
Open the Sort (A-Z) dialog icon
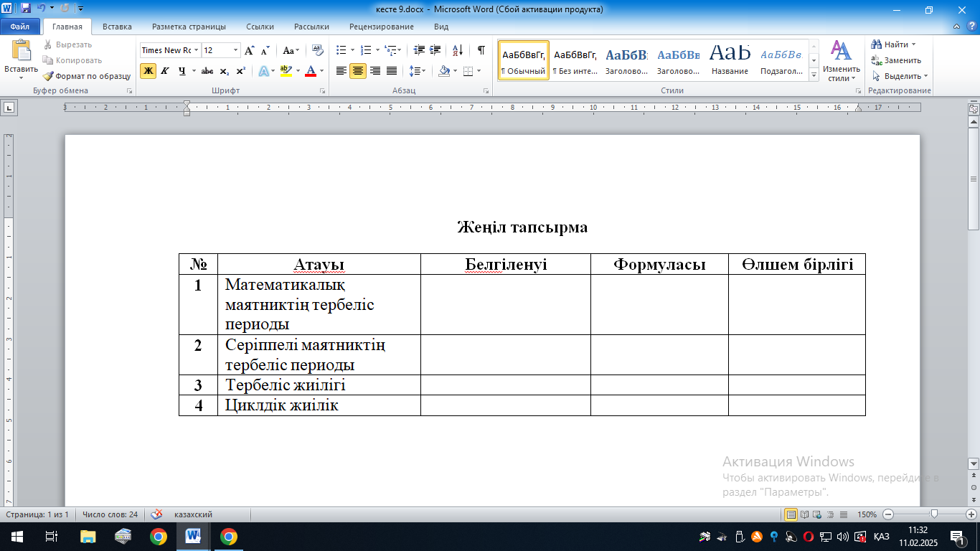click(x=457, y=50)
